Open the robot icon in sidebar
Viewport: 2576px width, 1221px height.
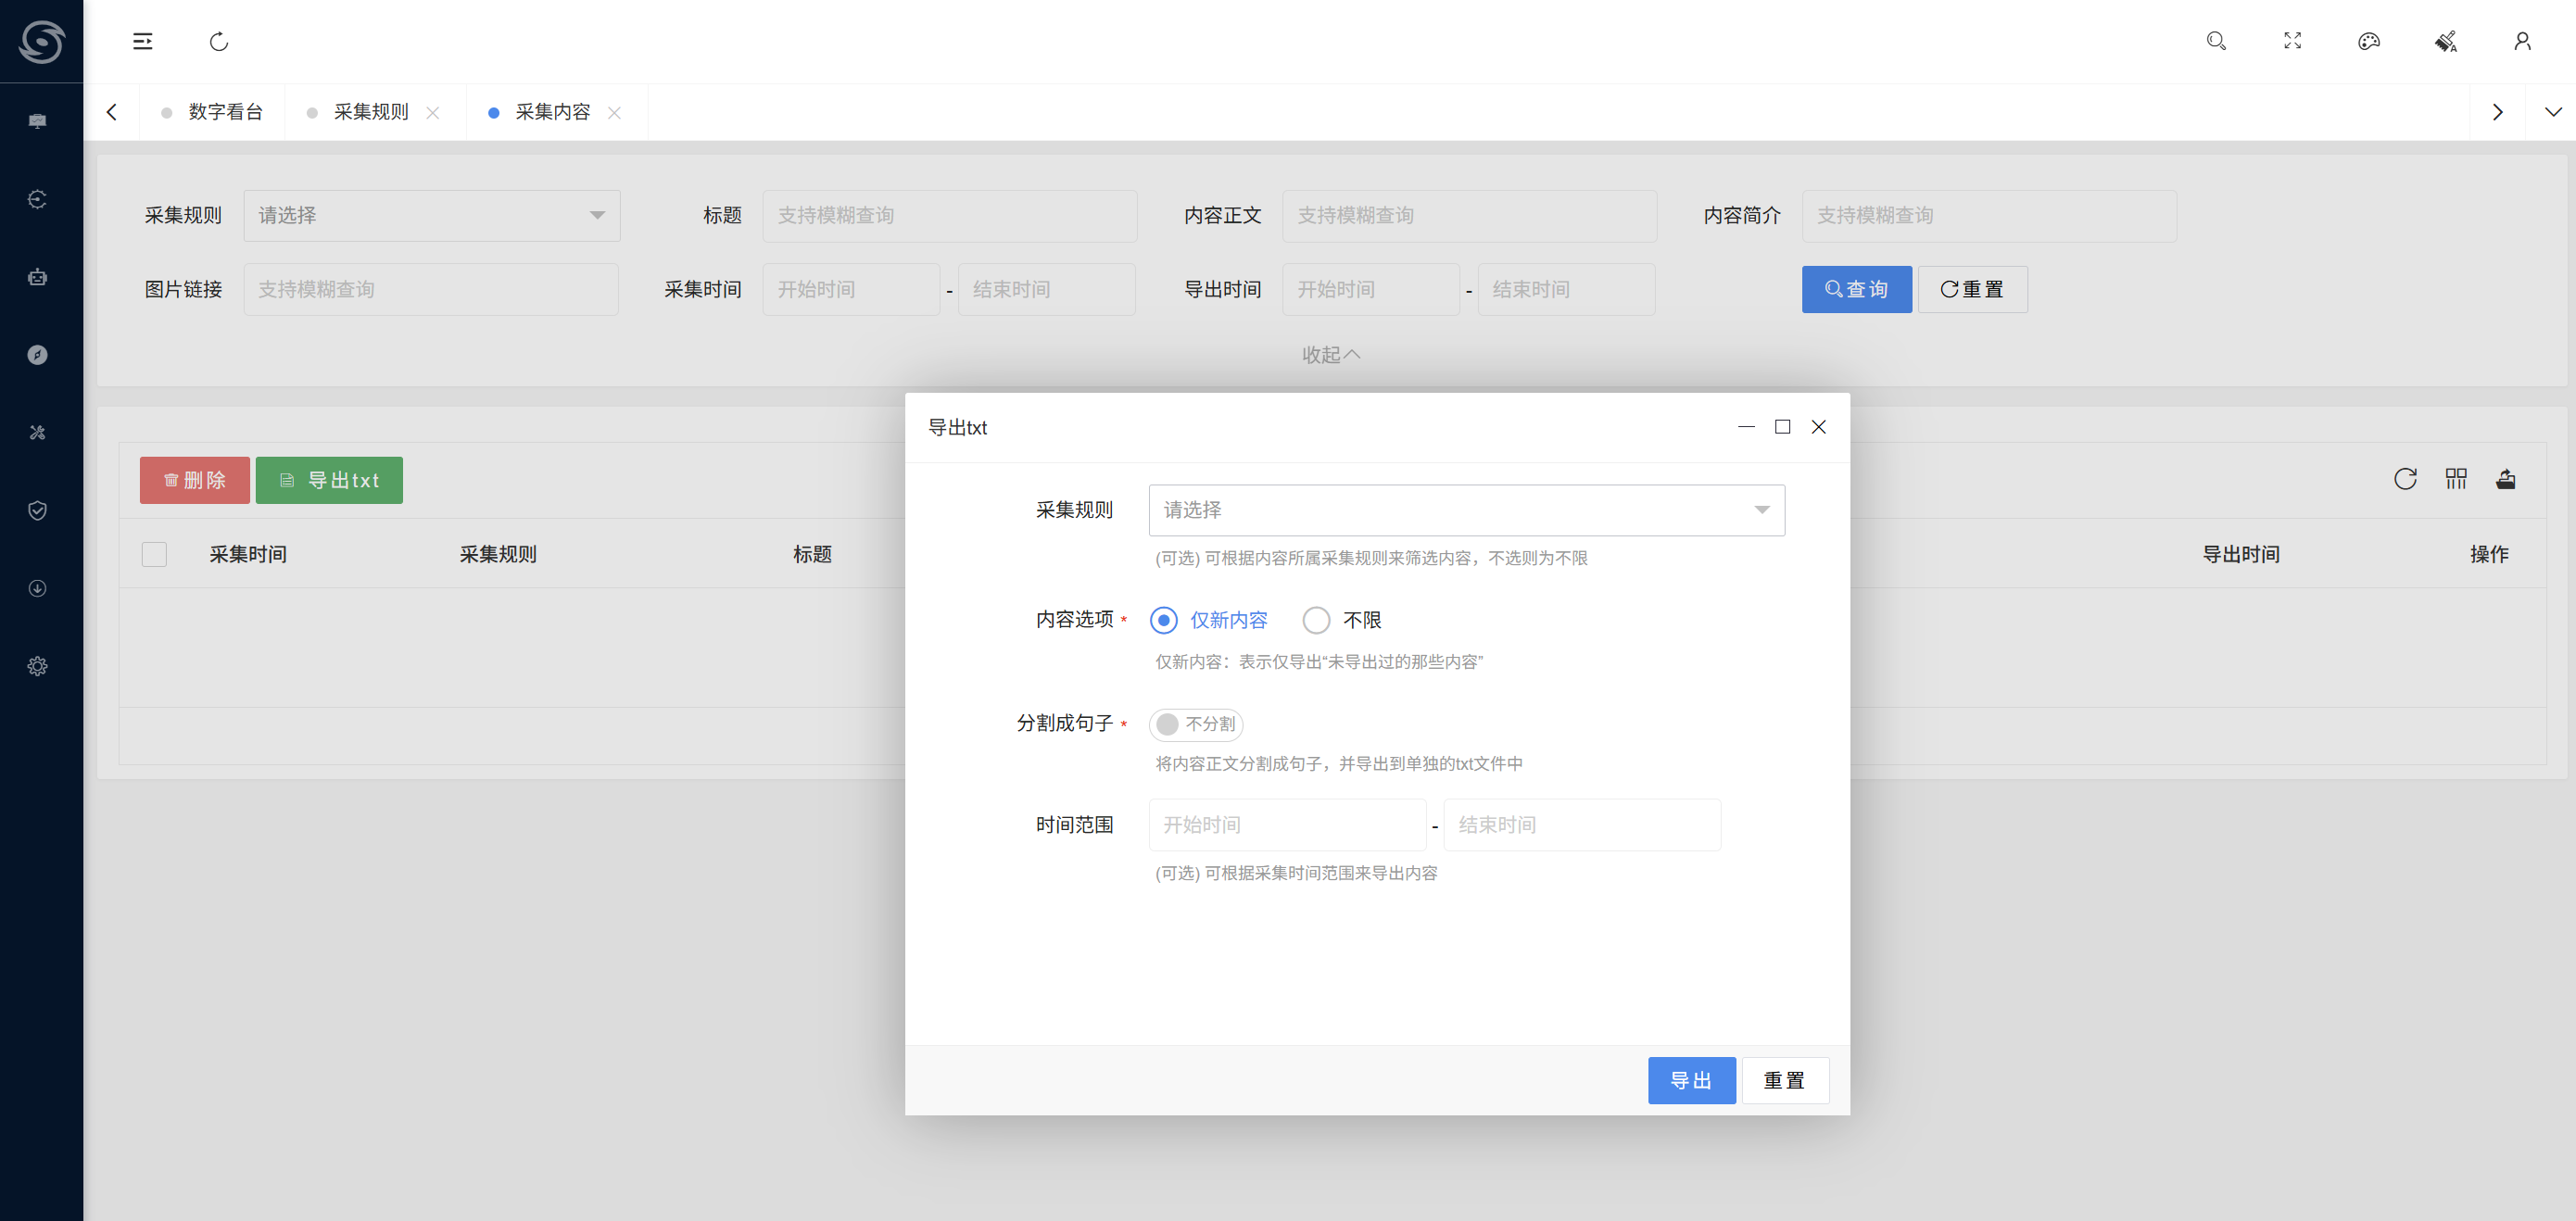(38, 277)
